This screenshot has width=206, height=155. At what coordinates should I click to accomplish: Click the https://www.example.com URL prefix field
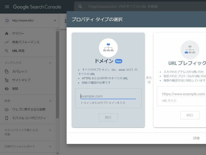coord(183,94)
